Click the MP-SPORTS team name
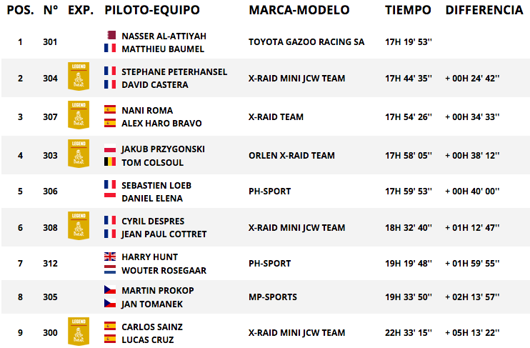This screenshot has height=348, width=530. (x=273, y=297)
